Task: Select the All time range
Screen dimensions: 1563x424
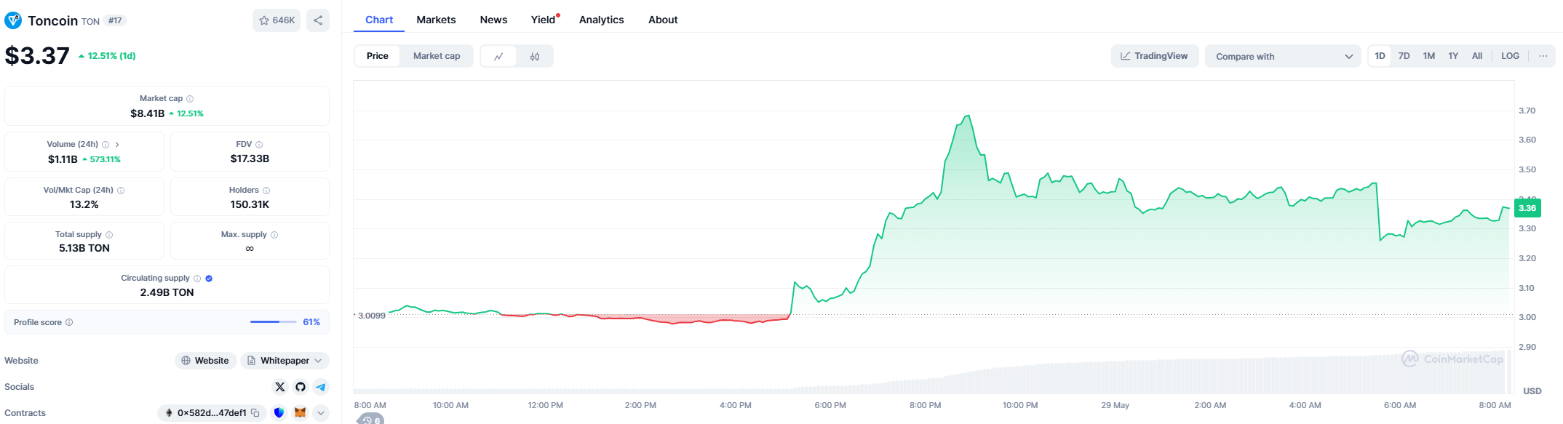Action: 1477,56
